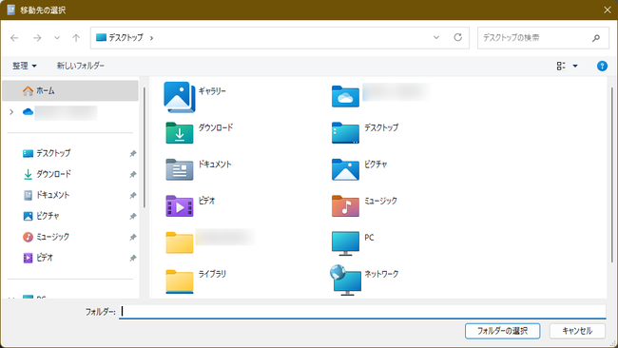
Task: Select the ビデオ folder in file list
Action: point(180,206)
